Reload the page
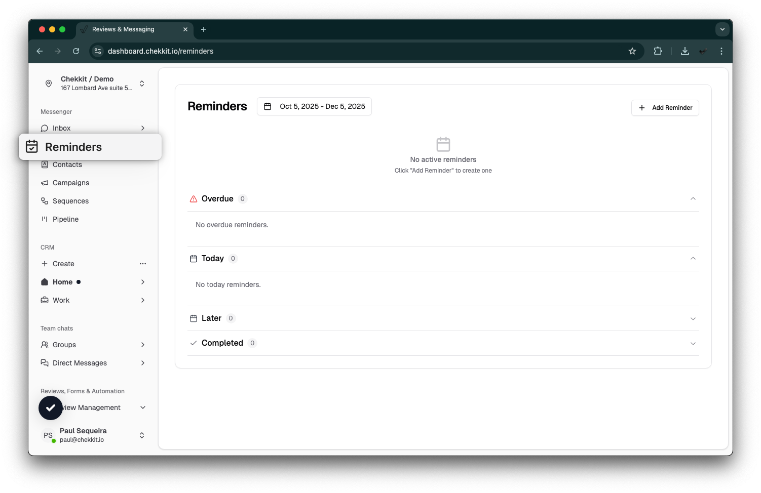Screen dimensions: 761x493 click(x=76, y=51)
